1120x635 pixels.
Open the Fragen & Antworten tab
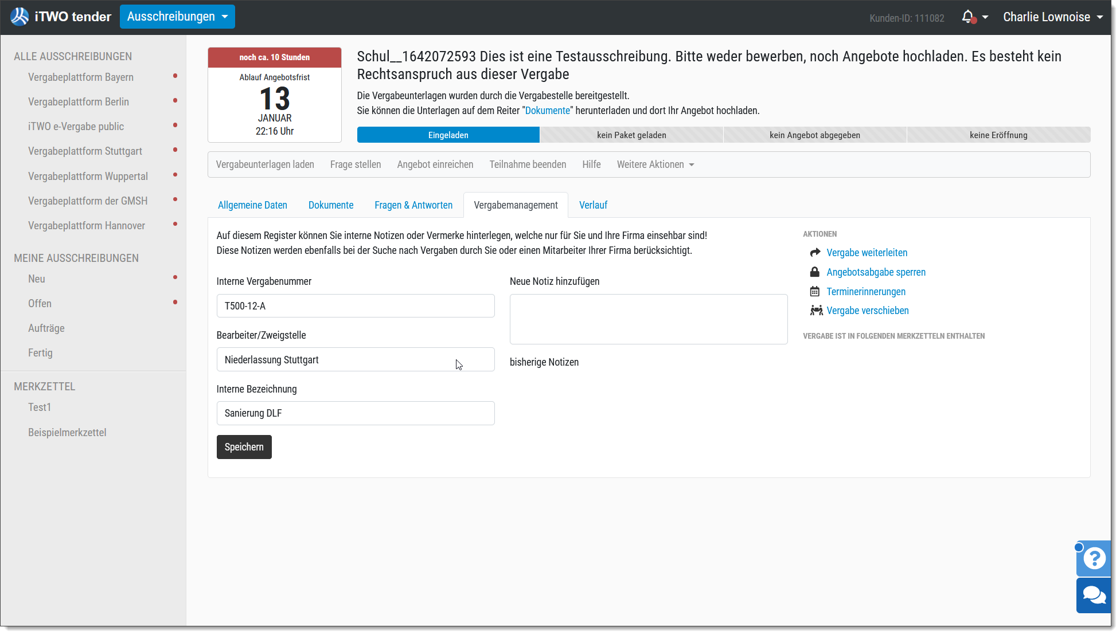(x=413, y=205)
